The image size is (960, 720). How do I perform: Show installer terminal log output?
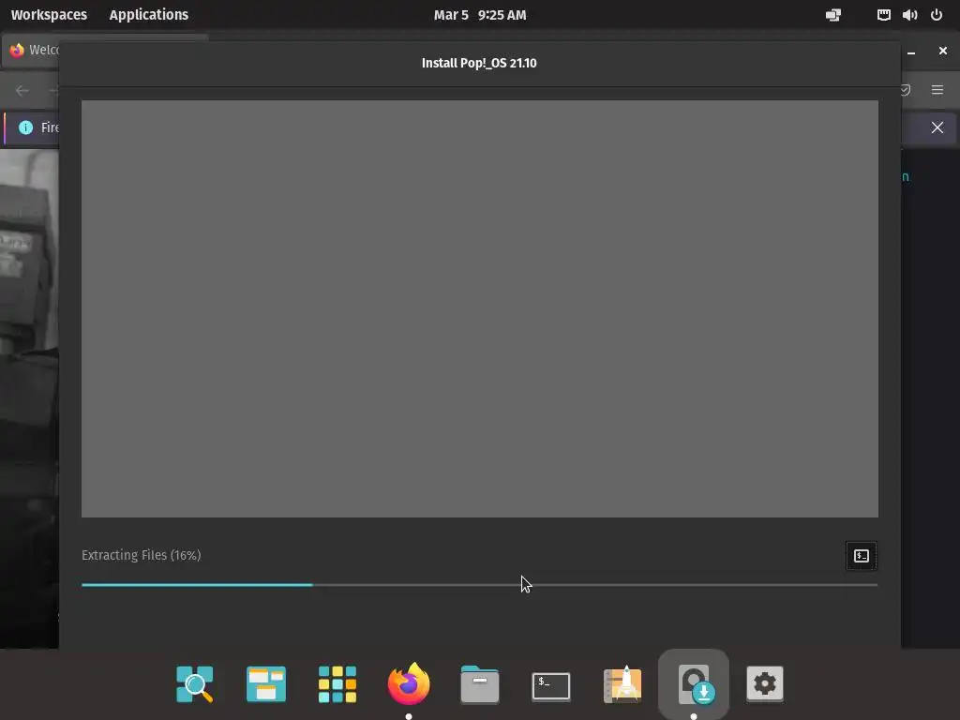[x=861, y=556]
